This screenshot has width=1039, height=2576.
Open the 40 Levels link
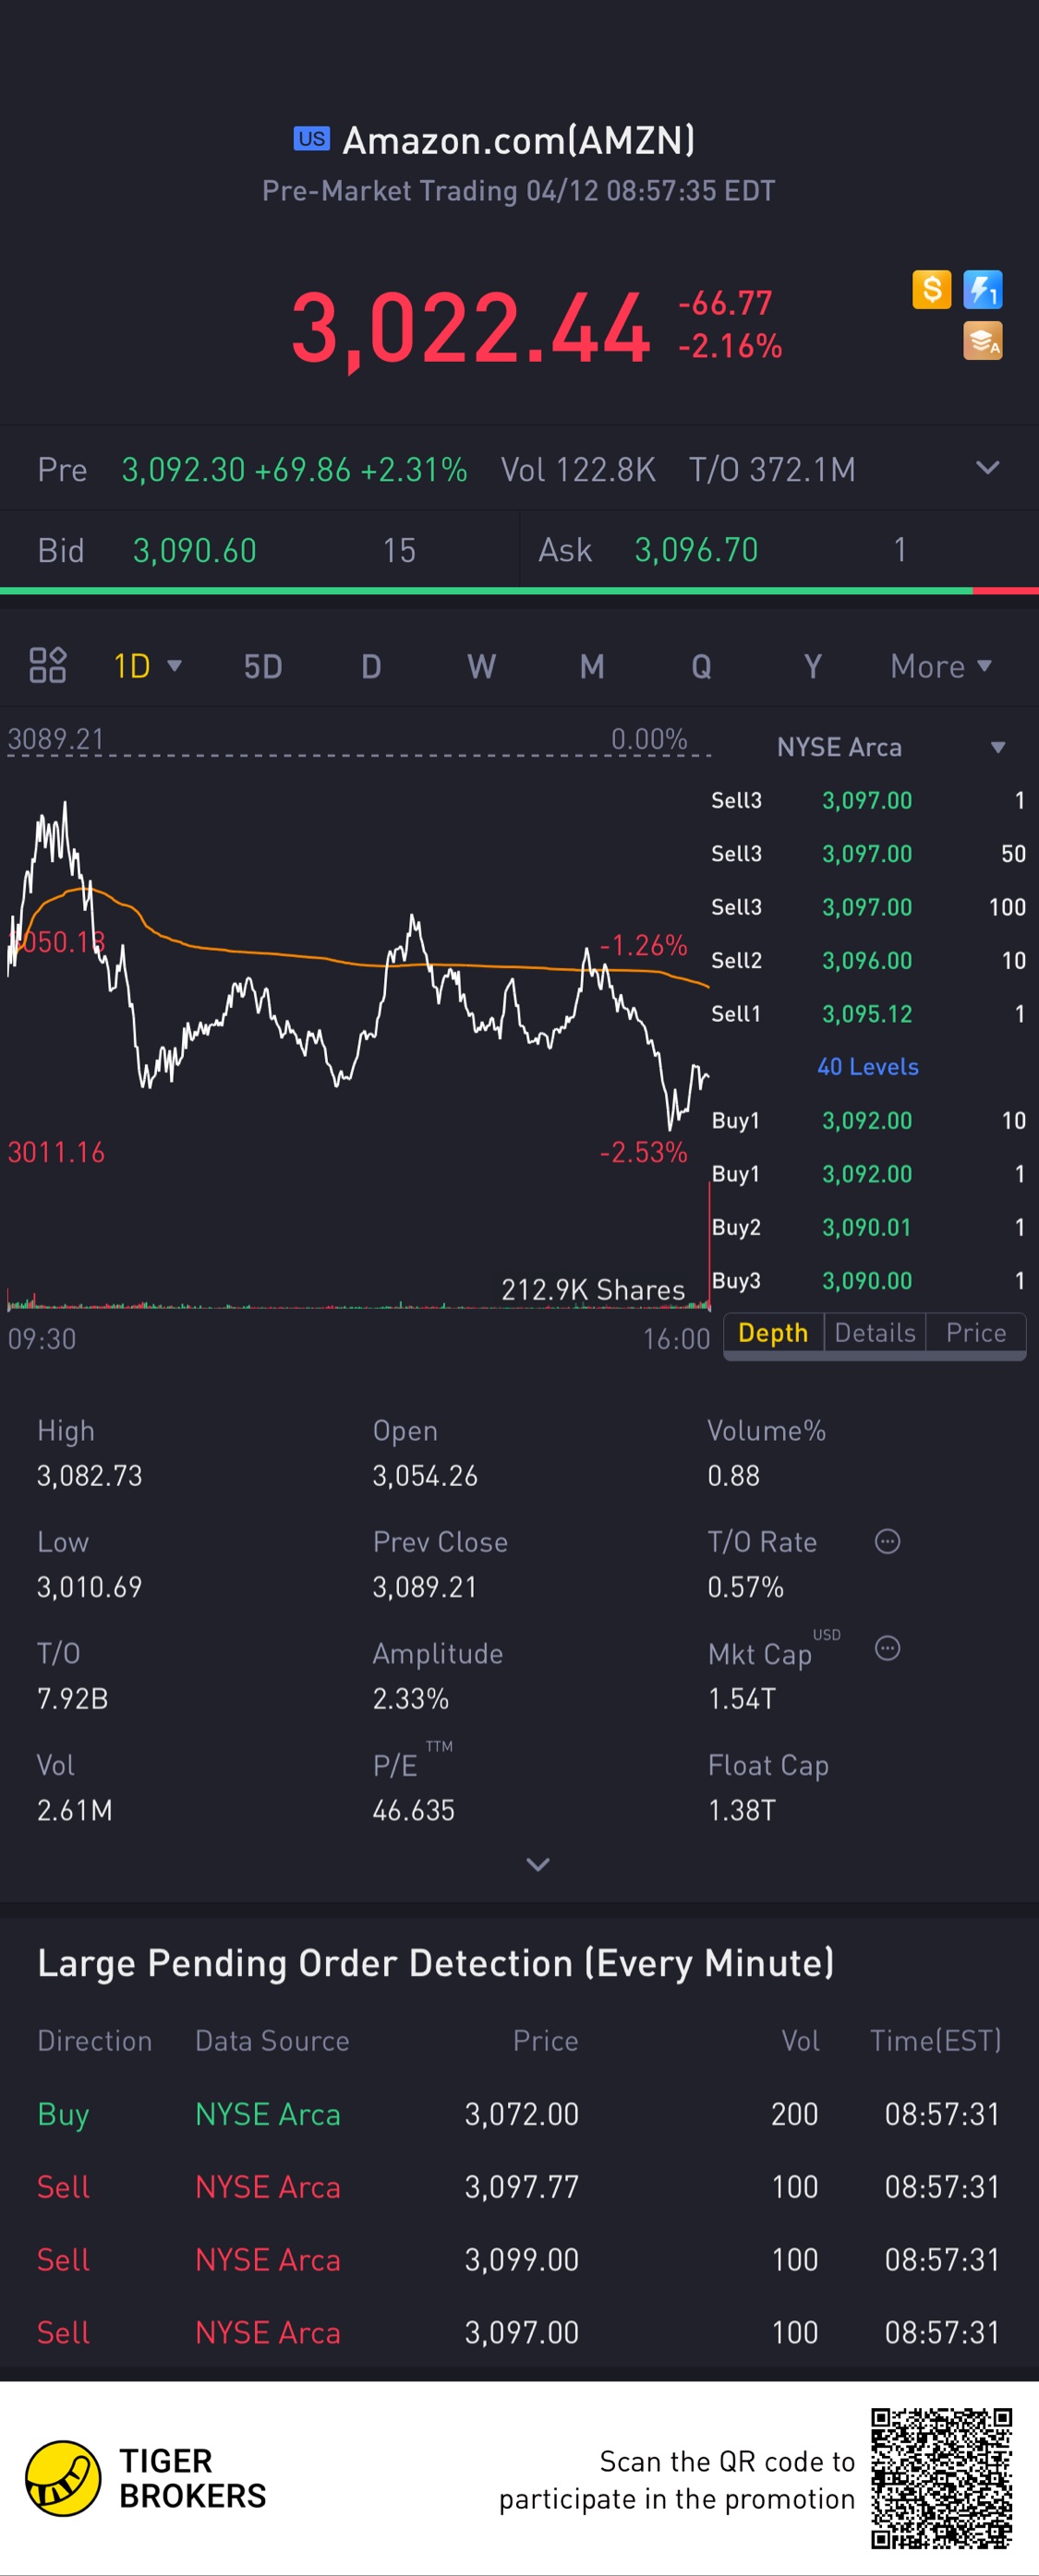tap(868, 1067)
